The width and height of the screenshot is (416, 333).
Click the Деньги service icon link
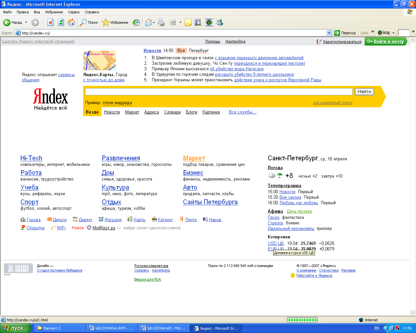[x=57, y=220]
